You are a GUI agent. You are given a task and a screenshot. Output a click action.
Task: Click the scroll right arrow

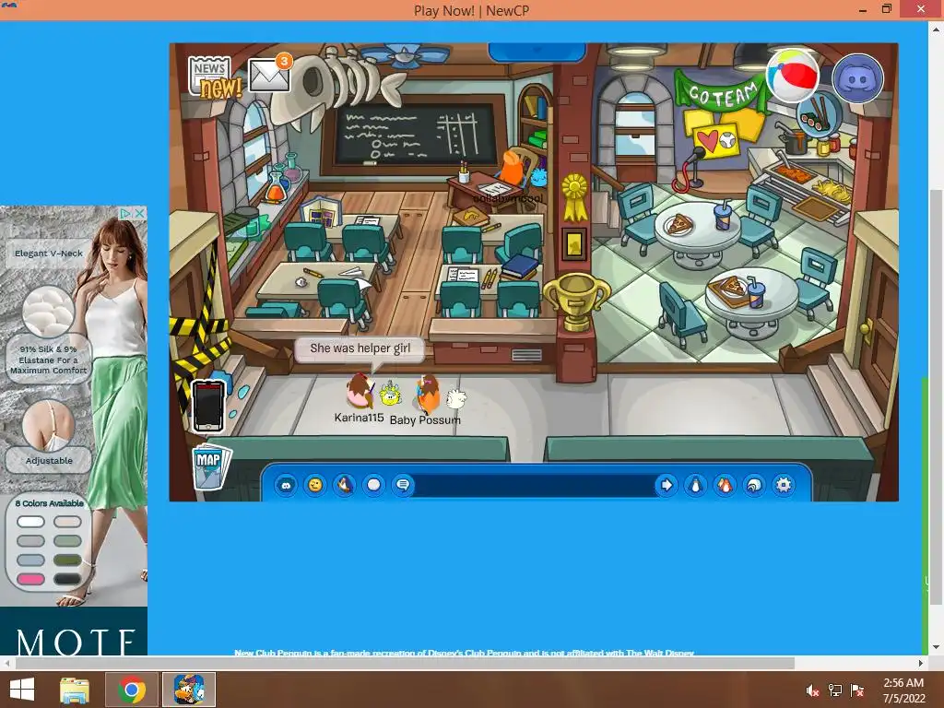click(921, 663)
